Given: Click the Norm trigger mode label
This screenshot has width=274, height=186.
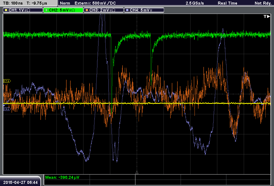Looking at the screenshot, I should click(65, 3).
